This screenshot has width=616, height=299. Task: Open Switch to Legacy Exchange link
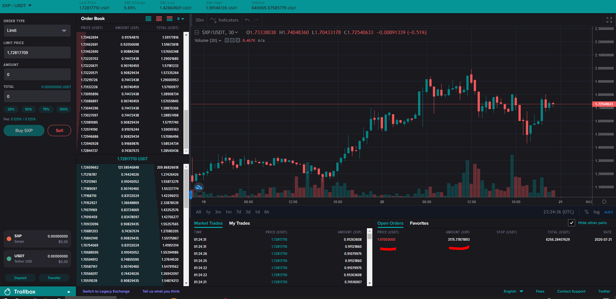(106, 292)
